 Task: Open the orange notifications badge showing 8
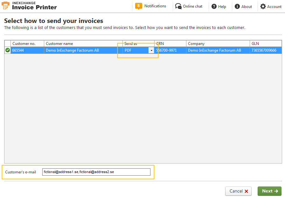138,6
